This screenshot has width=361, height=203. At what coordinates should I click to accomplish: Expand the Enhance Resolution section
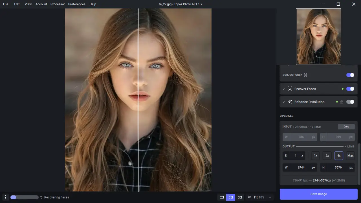[x=284, y=102]
